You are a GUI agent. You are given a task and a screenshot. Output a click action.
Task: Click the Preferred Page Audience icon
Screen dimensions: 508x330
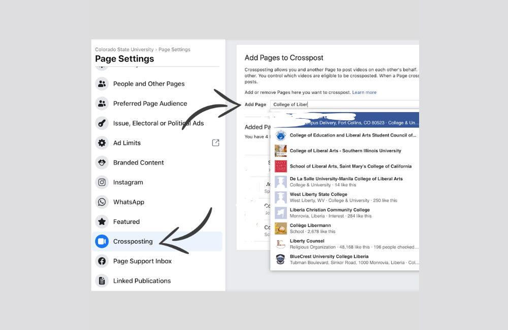(x=102, y=104)
